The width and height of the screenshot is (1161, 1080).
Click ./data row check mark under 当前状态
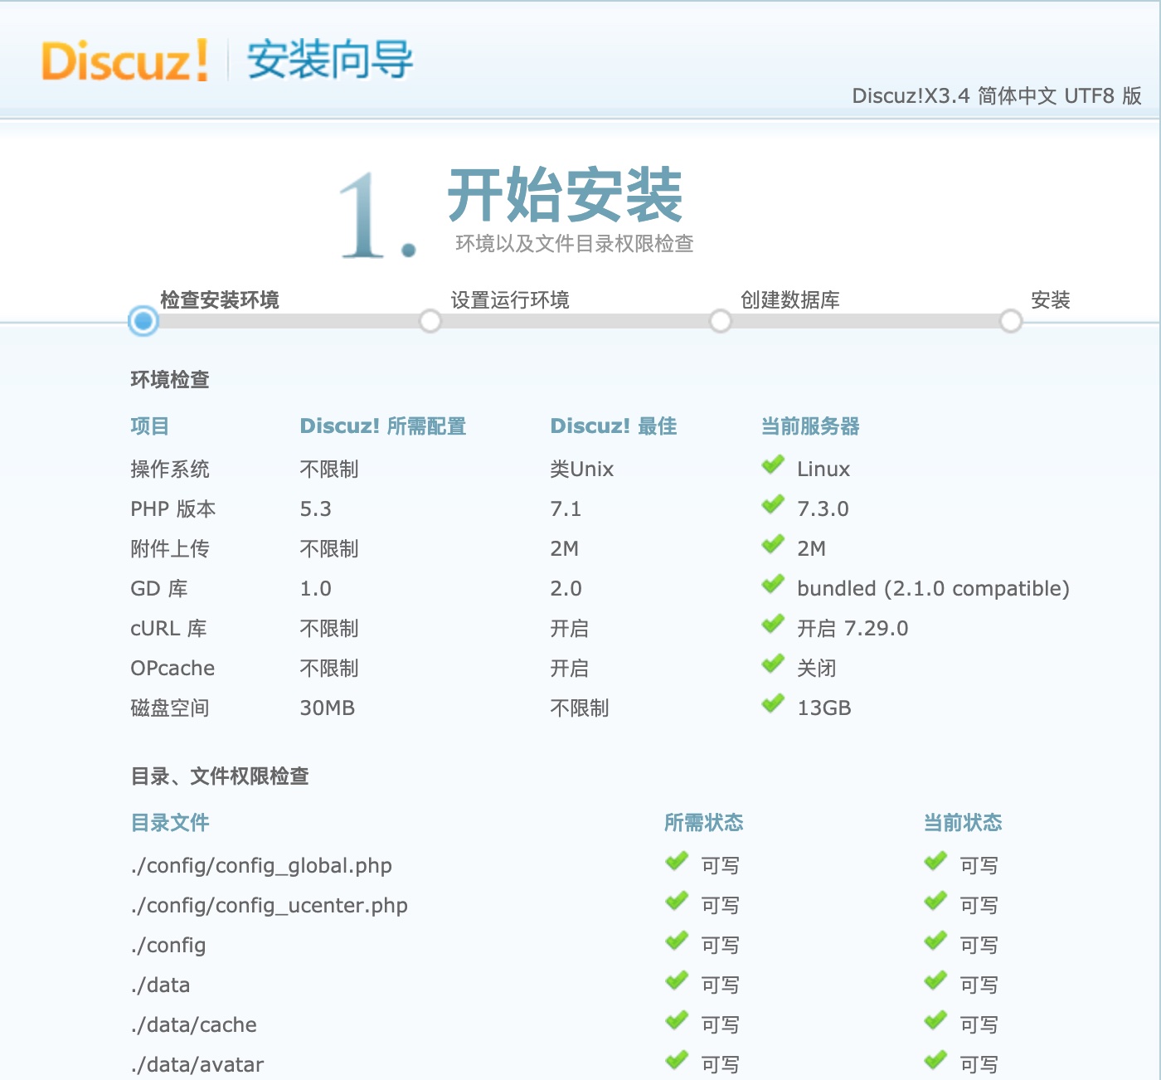[935, 981]
